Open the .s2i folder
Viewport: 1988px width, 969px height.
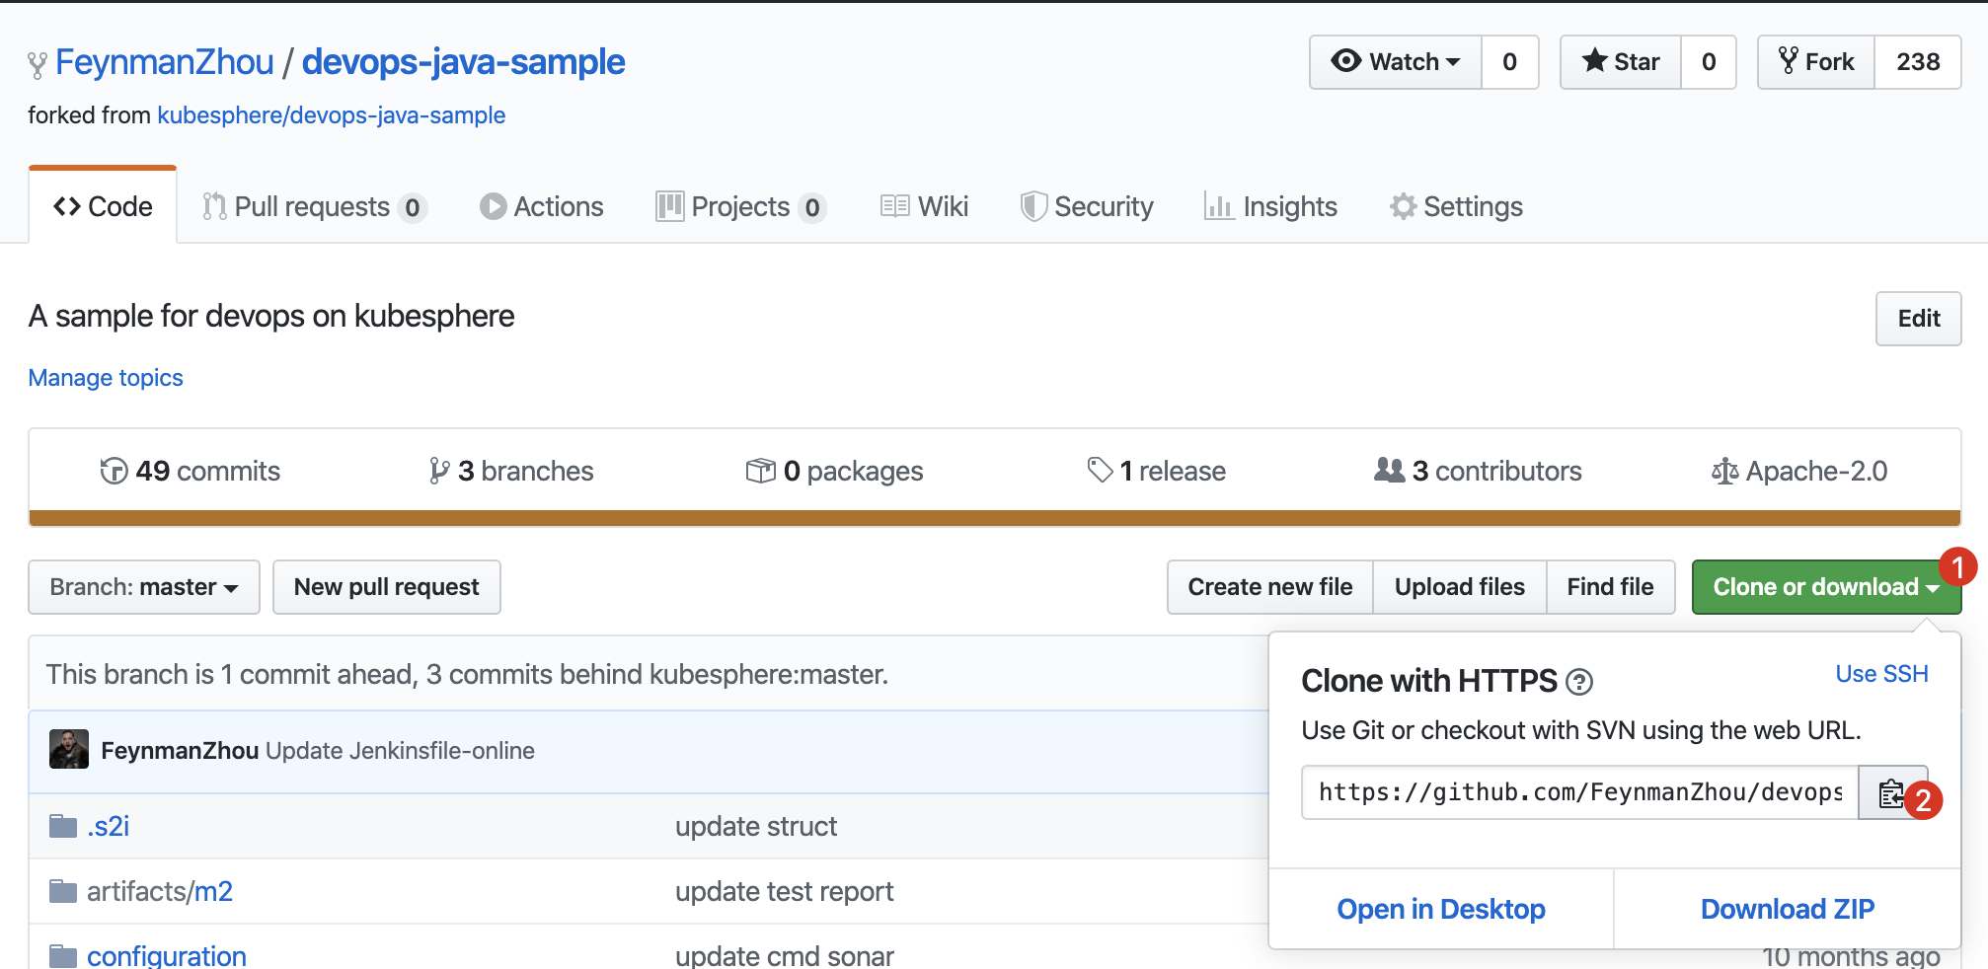tap(109, 826)
